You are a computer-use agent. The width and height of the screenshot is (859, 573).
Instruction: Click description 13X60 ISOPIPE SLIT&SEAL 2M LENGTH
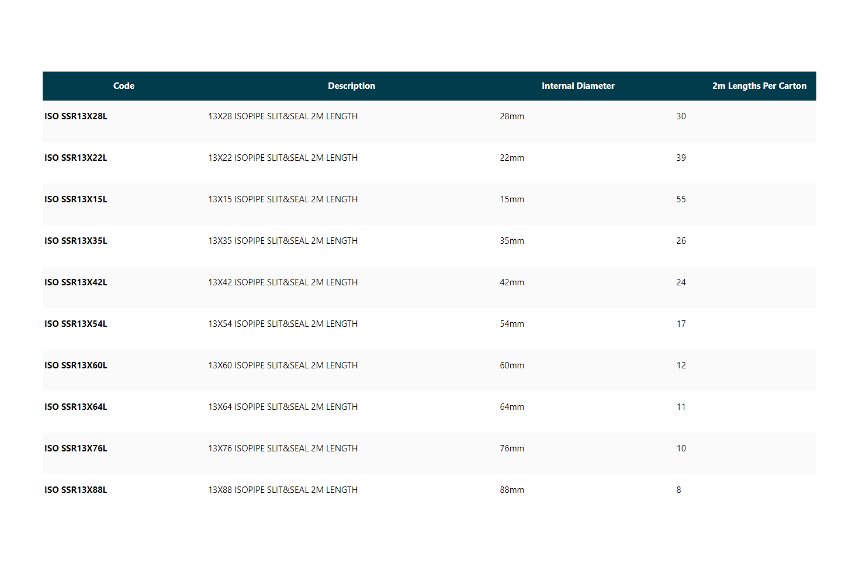283,365
